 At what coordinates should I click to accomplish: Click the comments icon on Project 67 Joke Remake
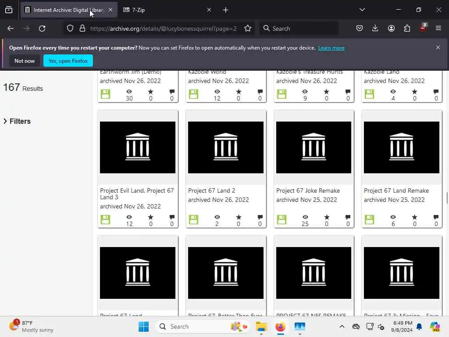point(348,217)
